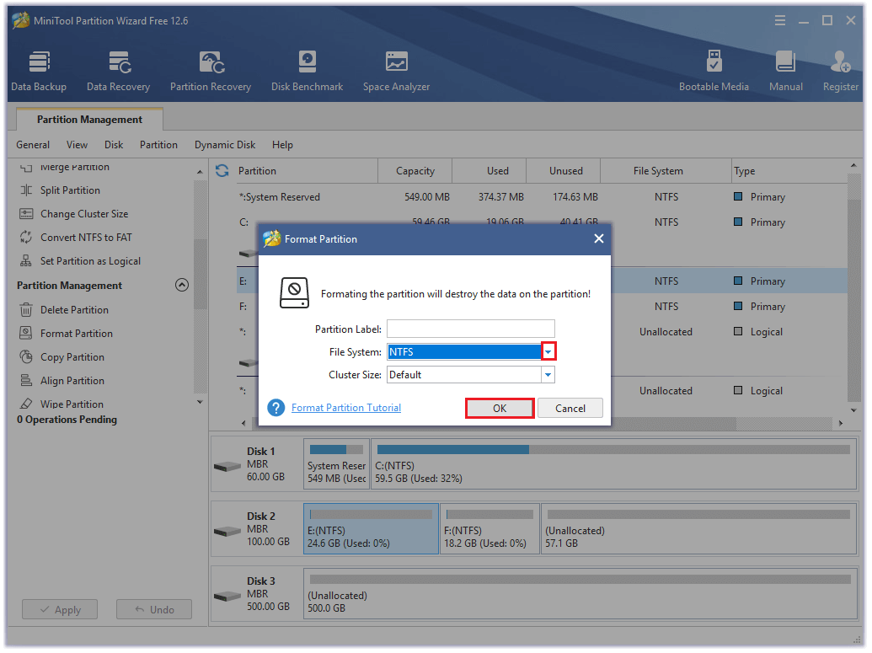Open the Format Partition Tutorial link
The image size is (872, 653).
pyautogui.click(x=345, y=407)
